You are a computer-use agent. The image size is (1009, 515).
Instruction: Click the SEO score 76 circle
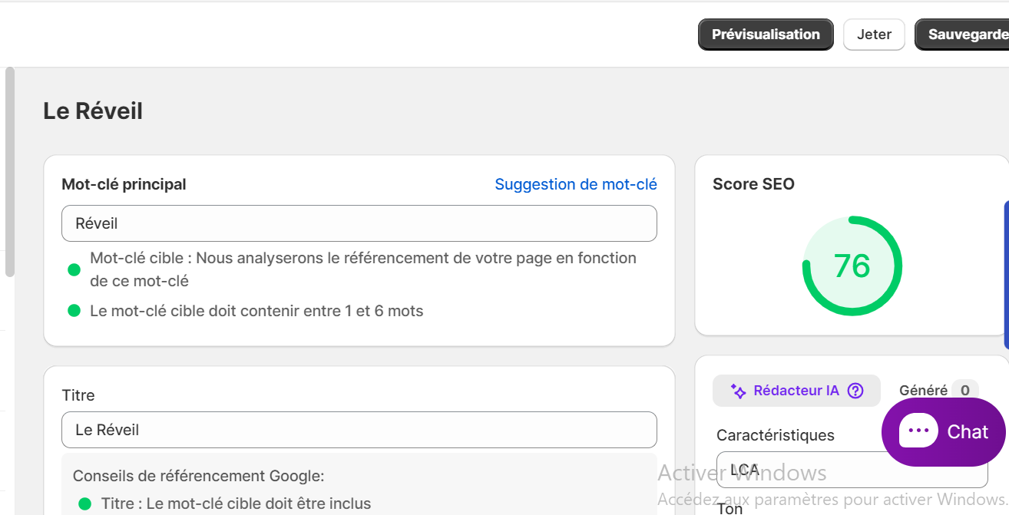(852, 266)
